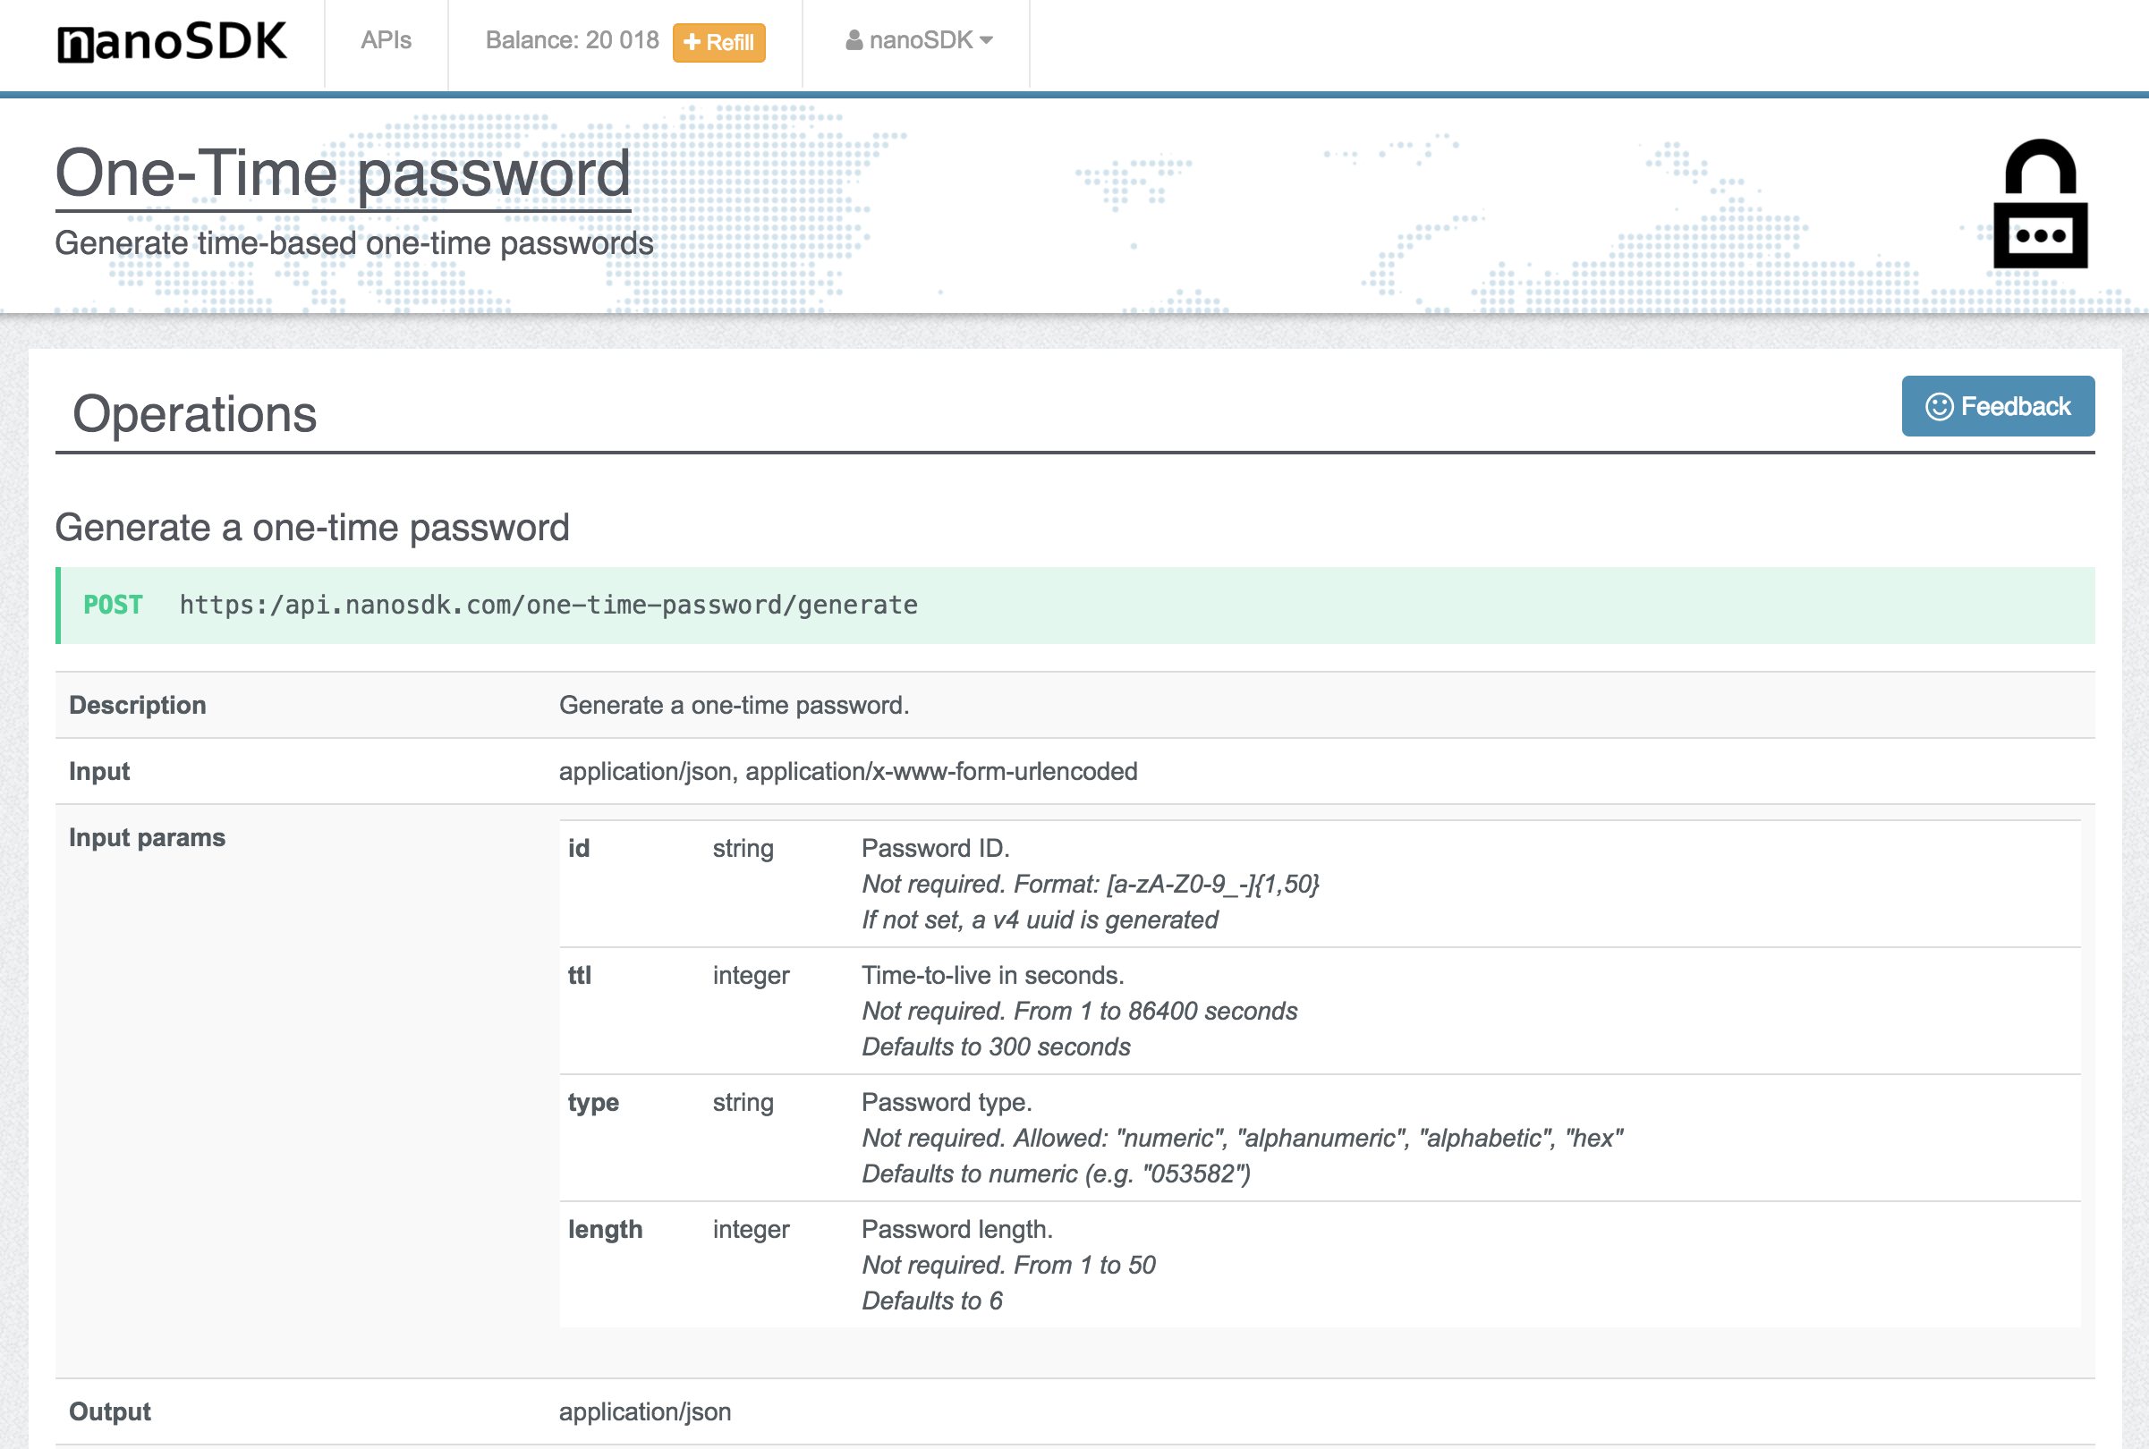Click the generate endpoint URL
This screenshot has height=1449, width=2149.
(548, 606)
